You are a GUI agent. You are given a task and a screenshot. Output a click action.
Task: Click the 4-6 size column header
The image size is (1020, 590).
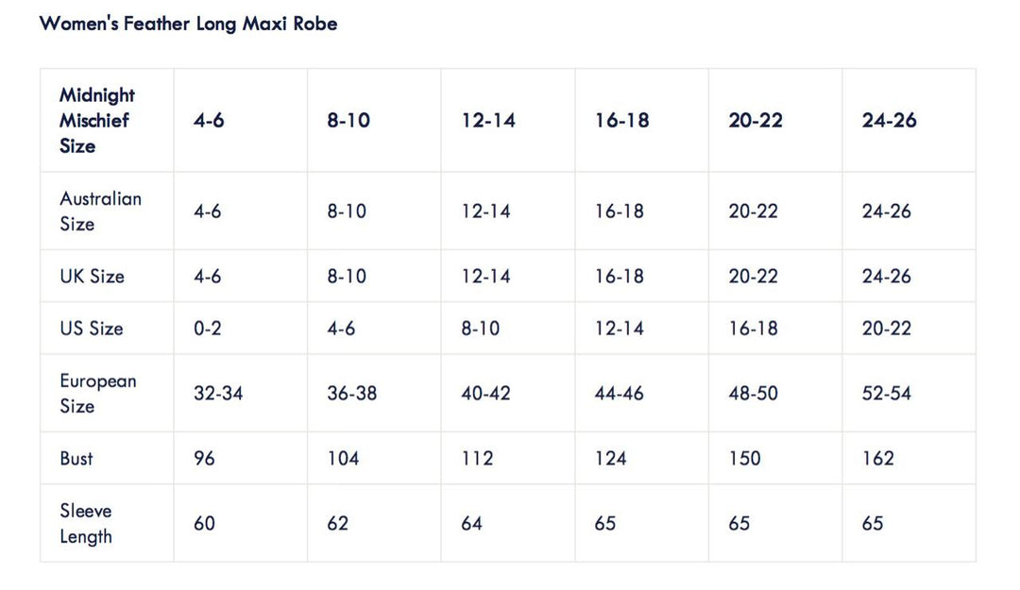pos(241,120)
